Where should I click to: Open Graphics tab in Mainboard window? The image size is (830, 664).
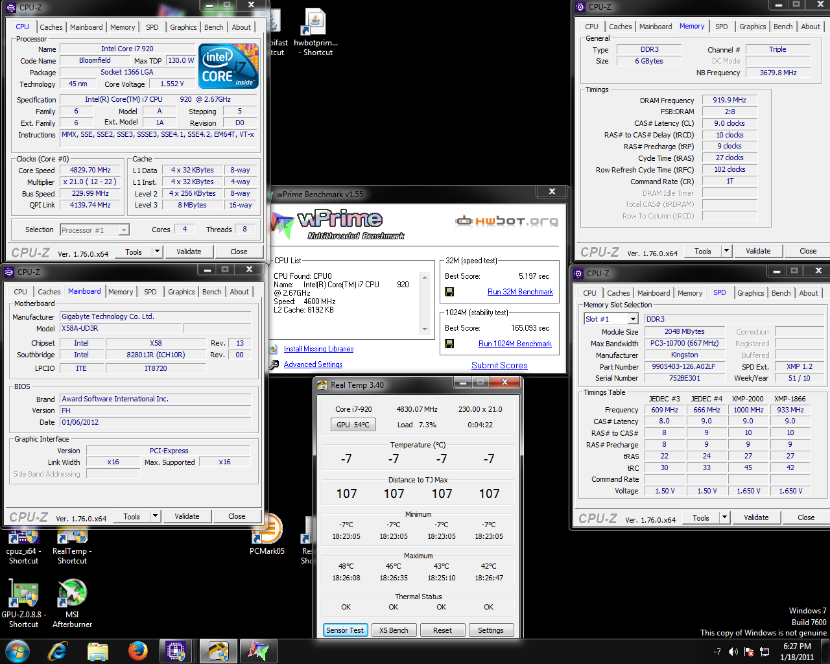coord(182,292)
